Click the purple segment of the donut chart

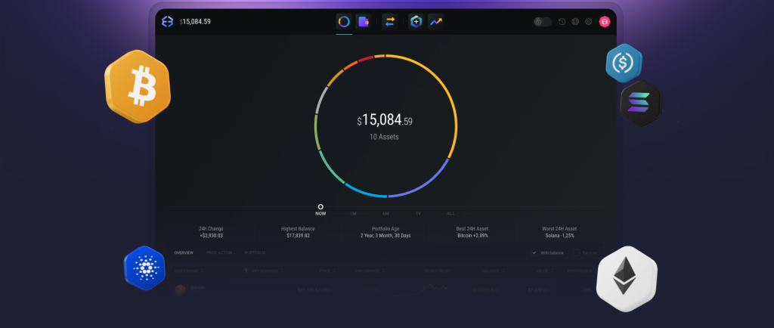pyautogui.click(x=423, y=185)
